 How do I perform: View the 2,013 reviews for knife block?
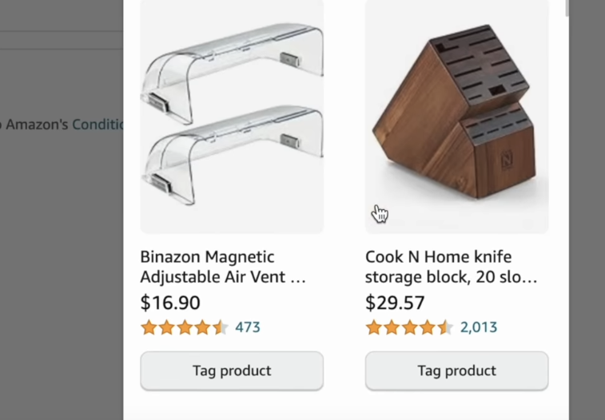tap(479, 327)
